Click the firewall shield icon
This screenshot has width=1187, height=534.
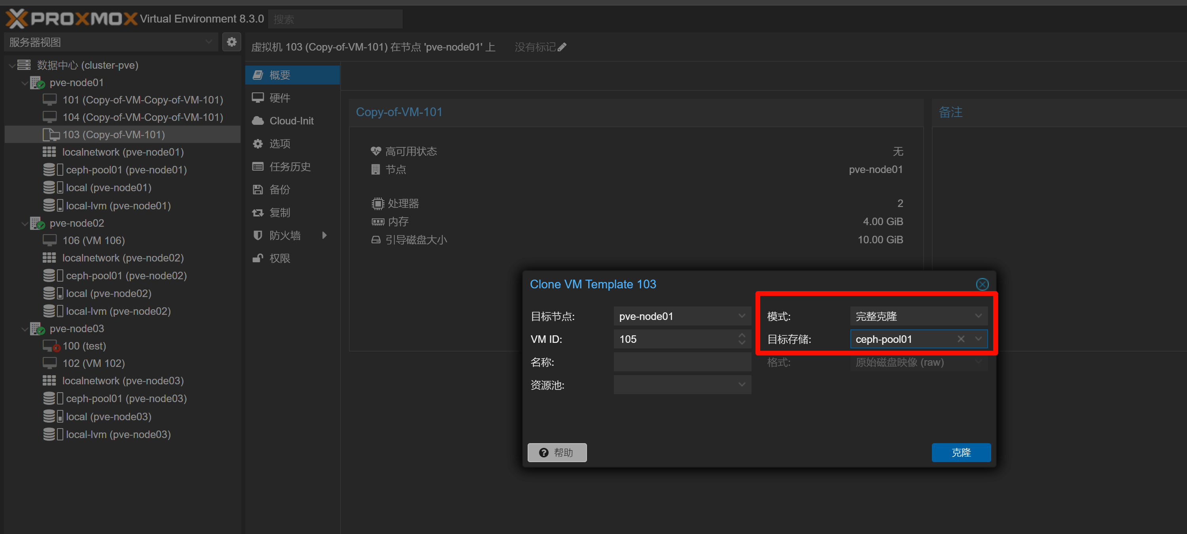tap(258, 235)
